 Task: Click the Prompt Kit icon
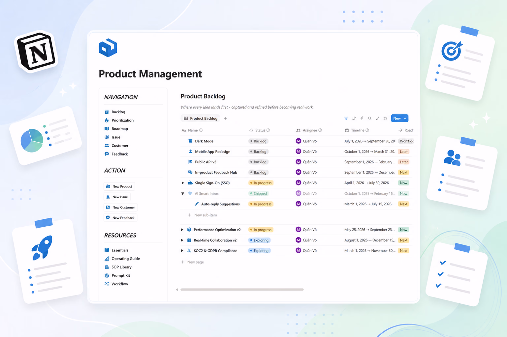click(107, 275)
